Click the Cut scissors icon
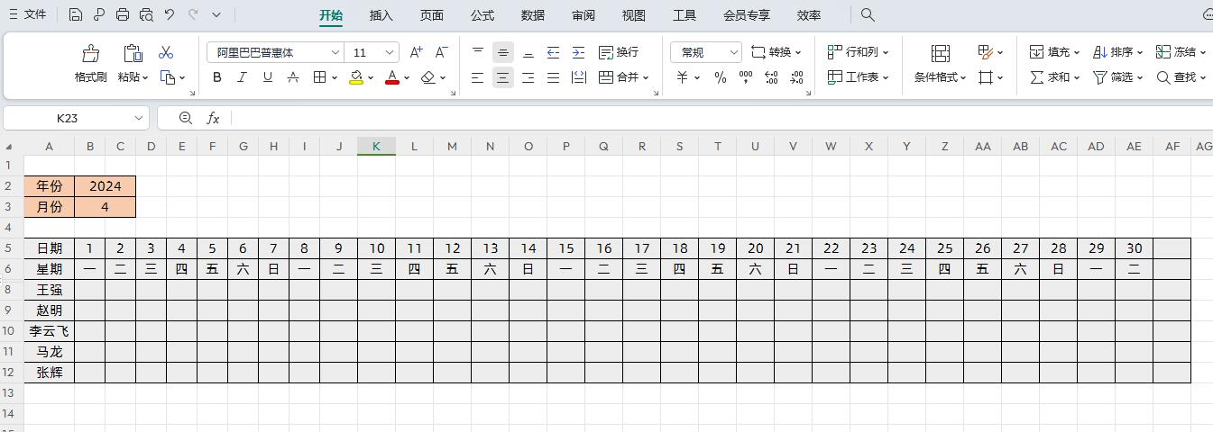This screenshot has width=1213, height=432. [166, 52]
